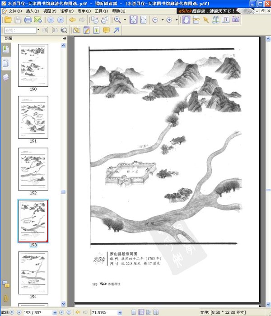Select the magnifier Zoom tool
The width and height of the screenshot is (271, 316).
pyautogui.click(x=117, y=20)
